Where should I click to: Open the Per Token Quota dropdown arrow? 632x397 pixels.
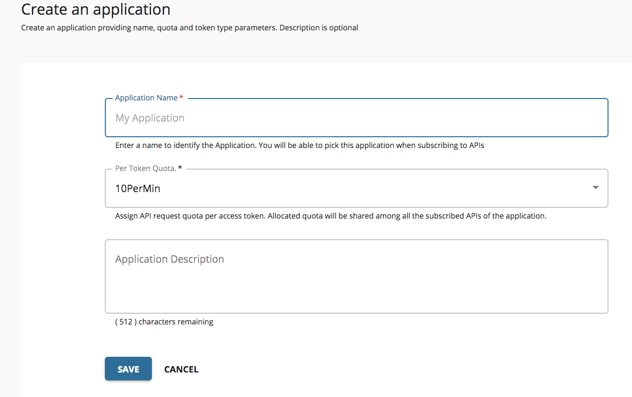(595, 188)
